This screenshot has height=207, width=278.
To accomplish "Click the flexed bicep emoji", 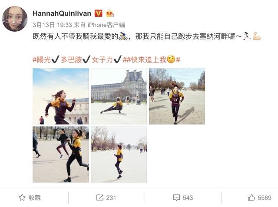I will 257,36.
